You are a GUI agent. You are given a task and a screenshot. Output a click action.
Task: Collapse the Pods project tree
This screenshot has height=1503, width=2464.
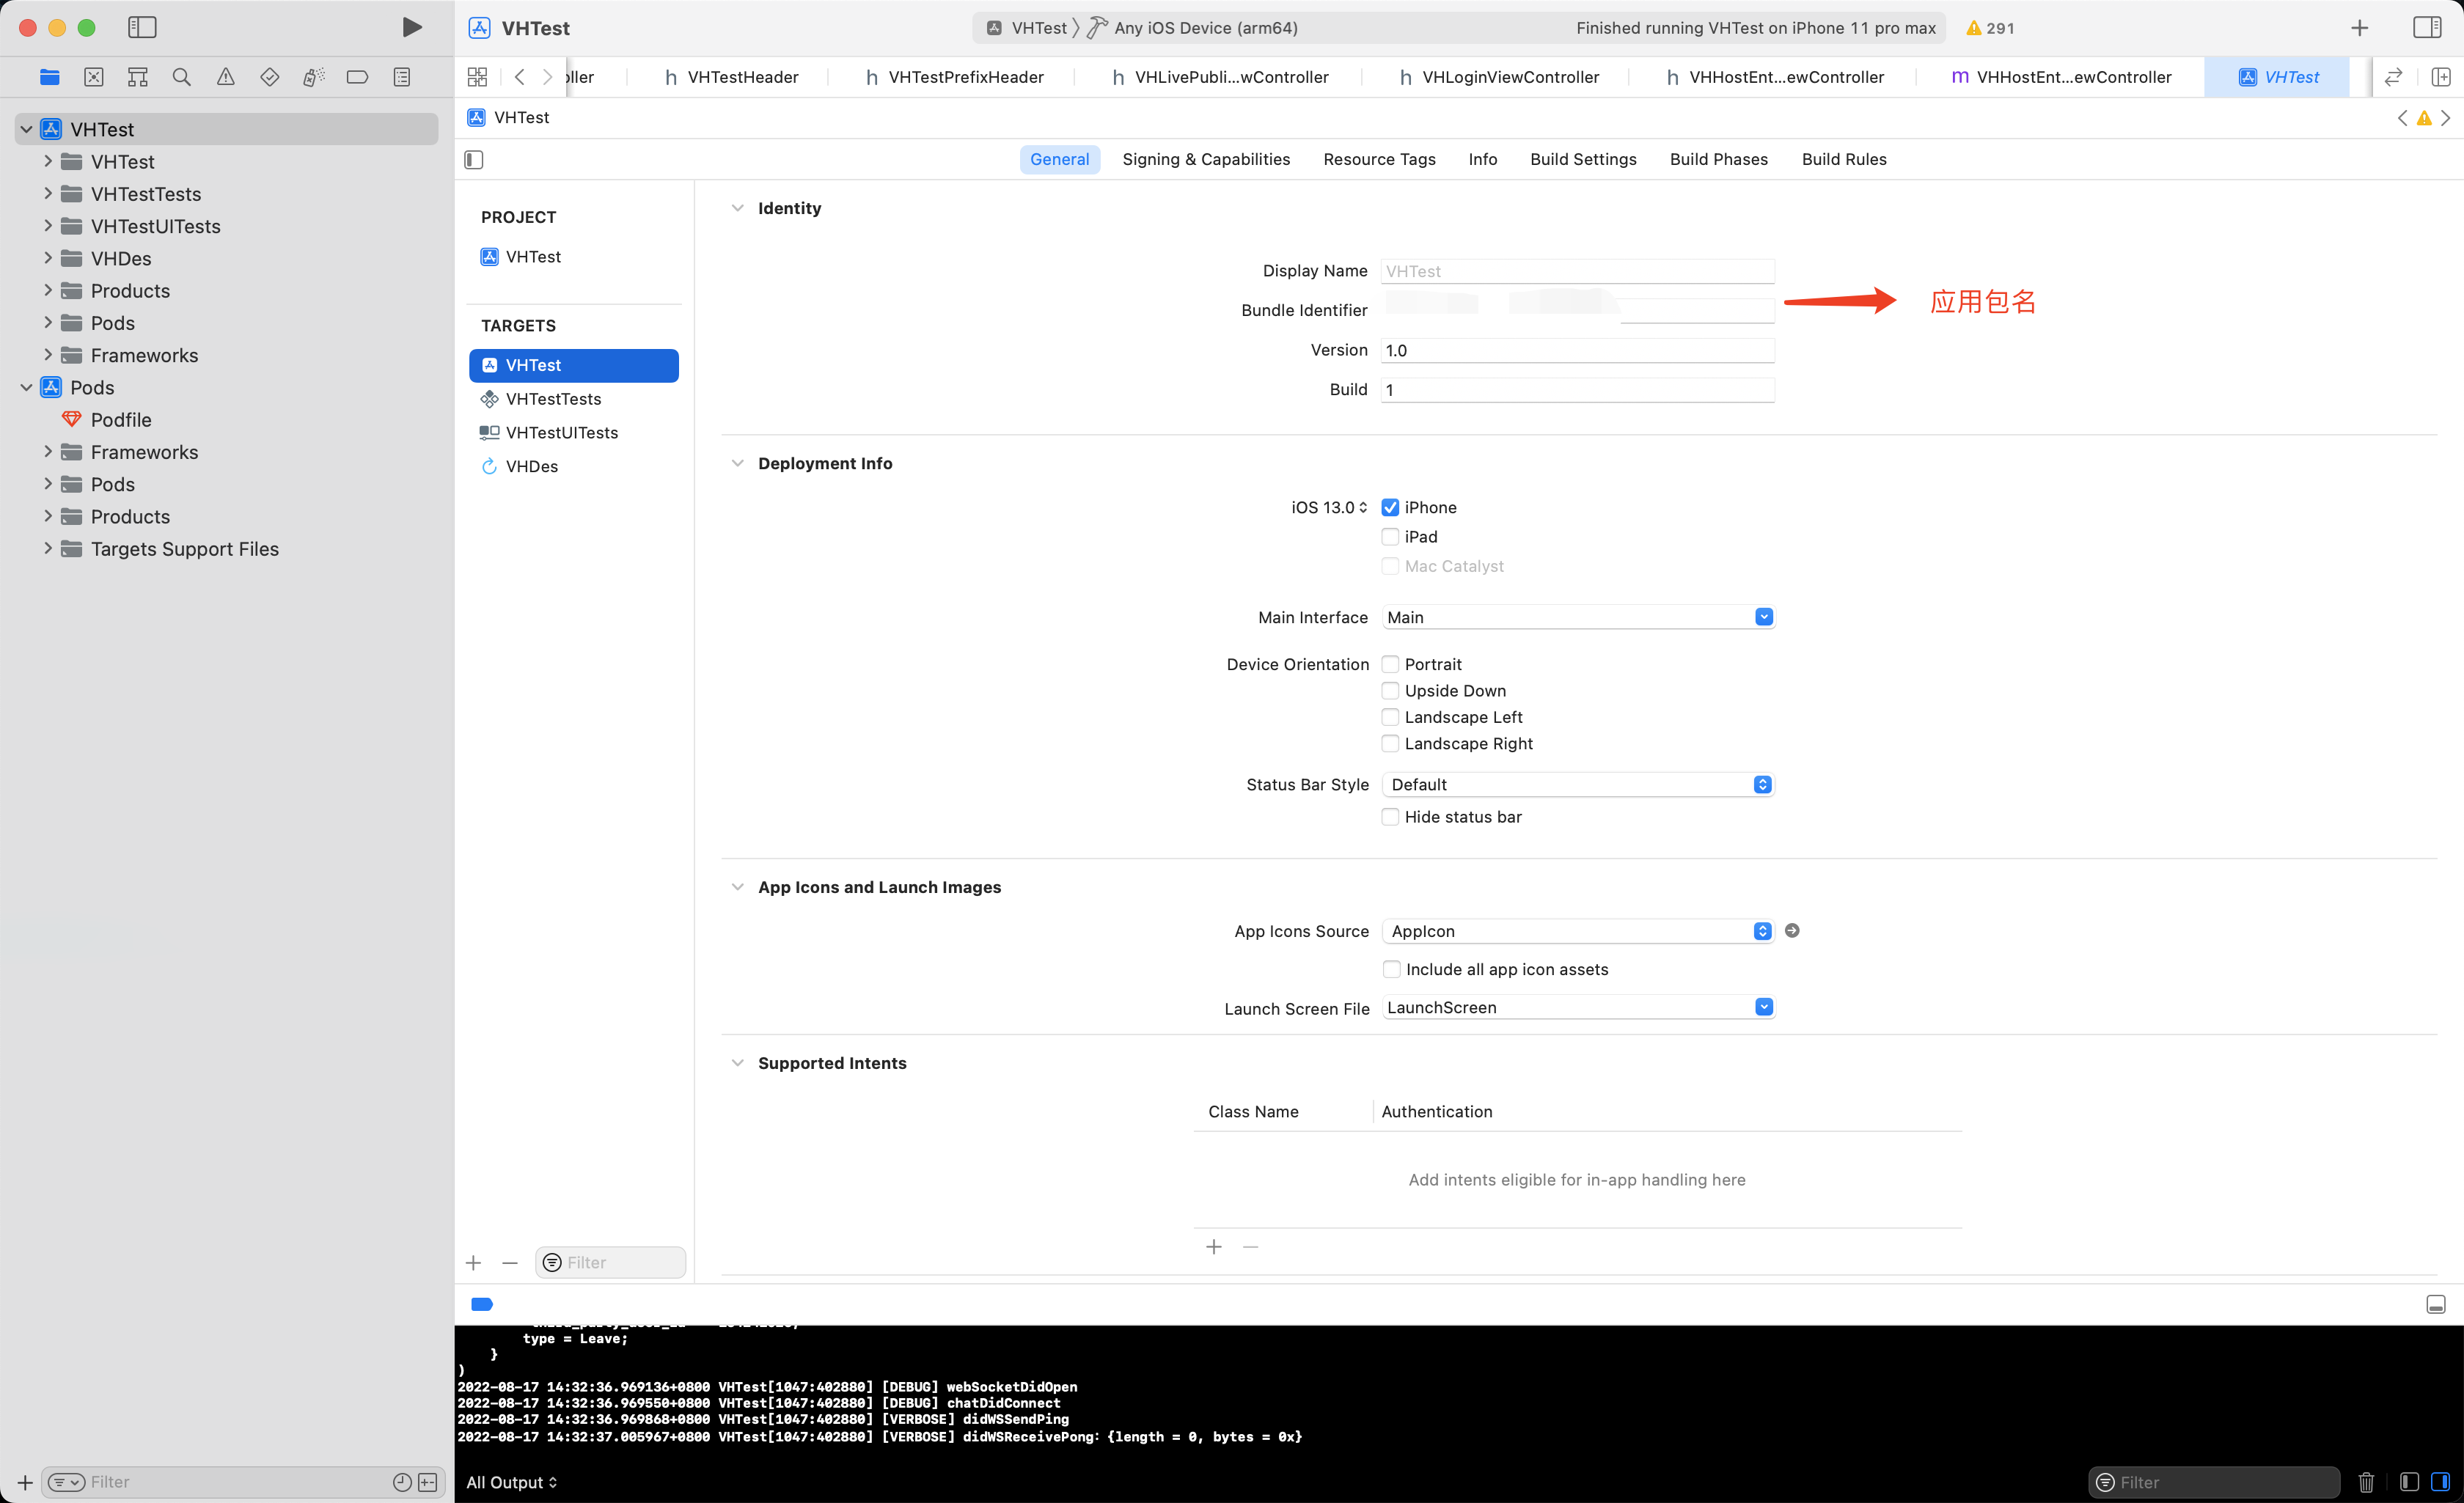(x=26, y=388)
